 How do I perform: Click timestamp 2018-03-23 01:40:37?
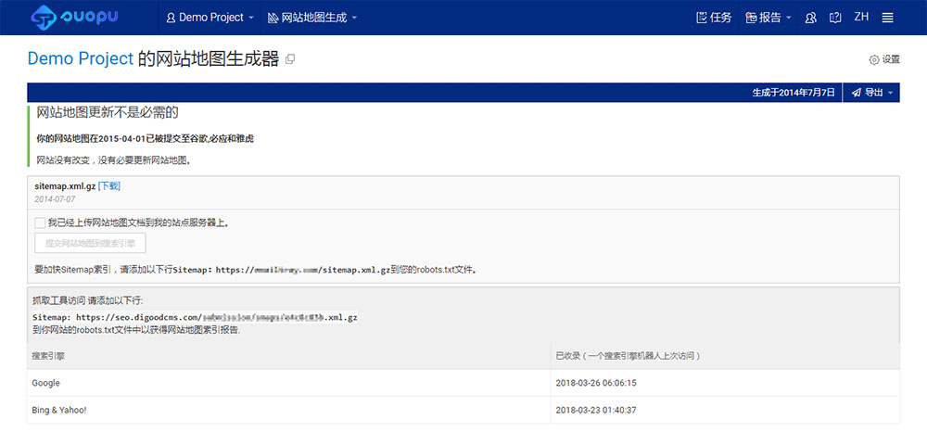click(596, 410)
